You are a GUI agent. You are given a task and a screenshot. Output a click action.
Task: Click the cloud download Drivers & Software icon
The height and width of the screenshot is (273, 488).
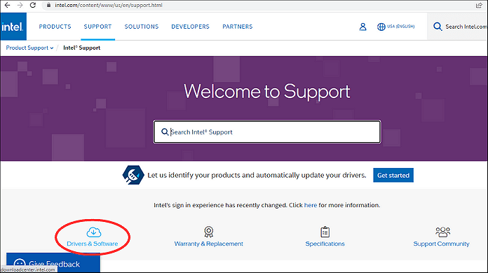94,232
